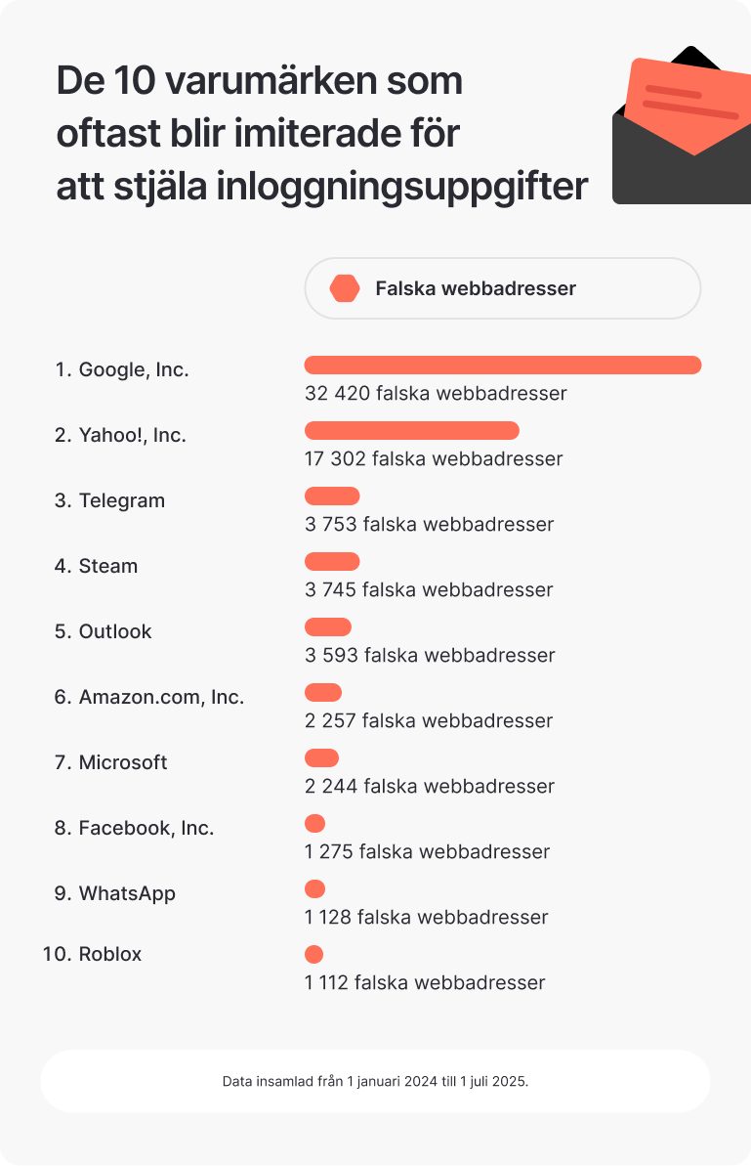Click '1 275 falska webbadresser' value text

tap(427, 852)
